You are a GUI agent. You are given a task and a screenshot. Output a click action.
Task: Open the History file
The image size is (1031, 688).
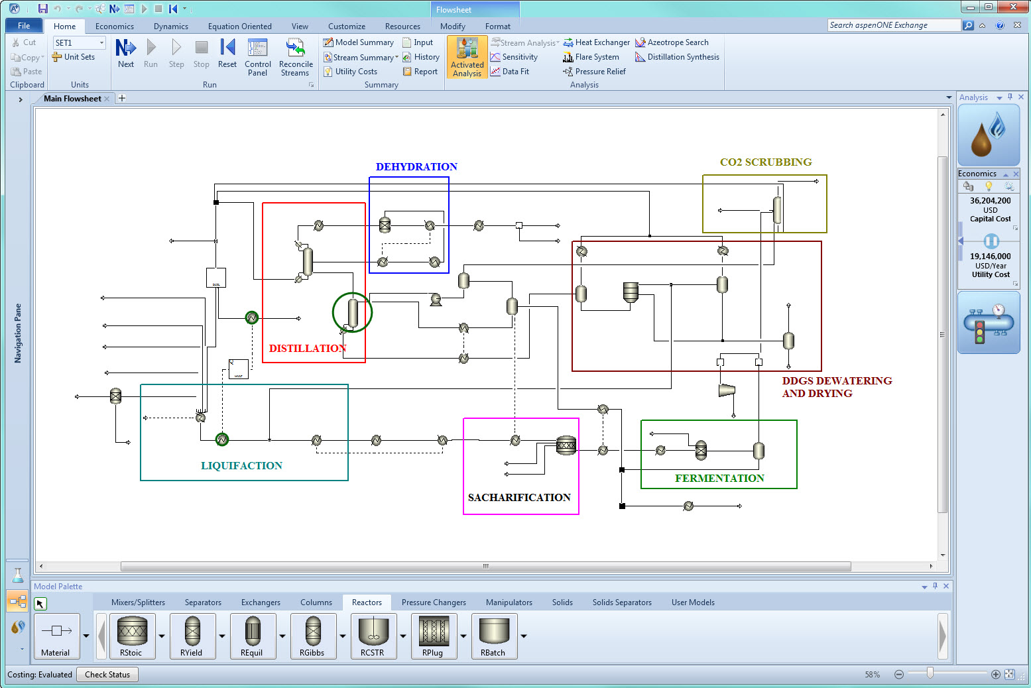421,57
